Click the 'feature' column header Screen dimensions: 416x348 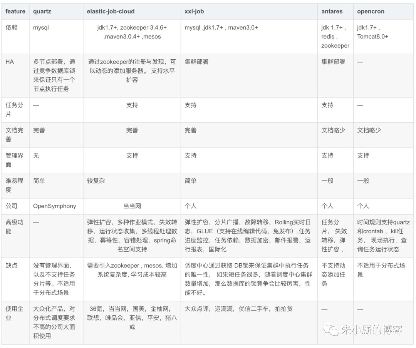tap(15, 12)
